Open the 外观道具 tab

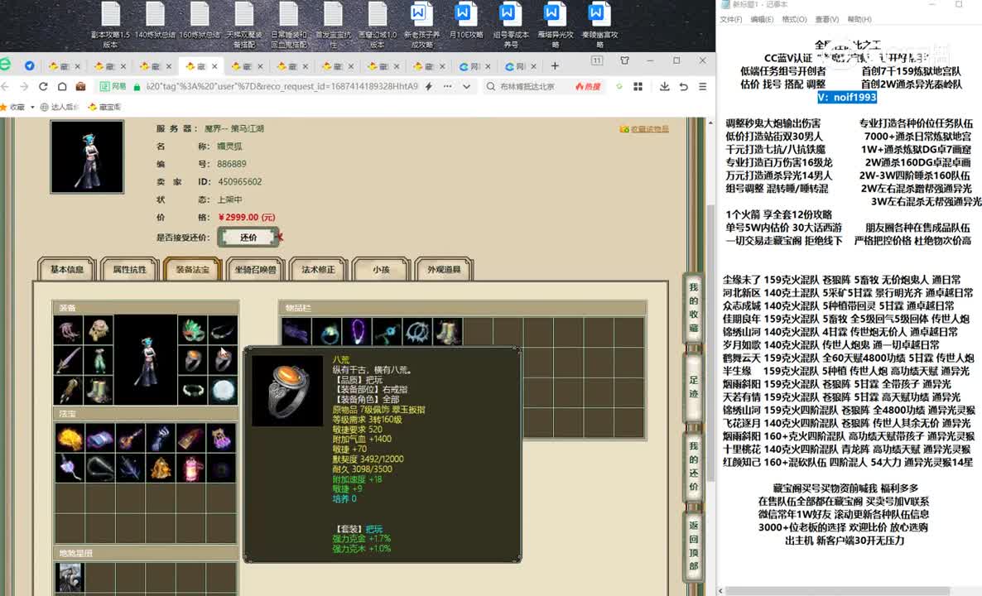(x=444, y=269)
